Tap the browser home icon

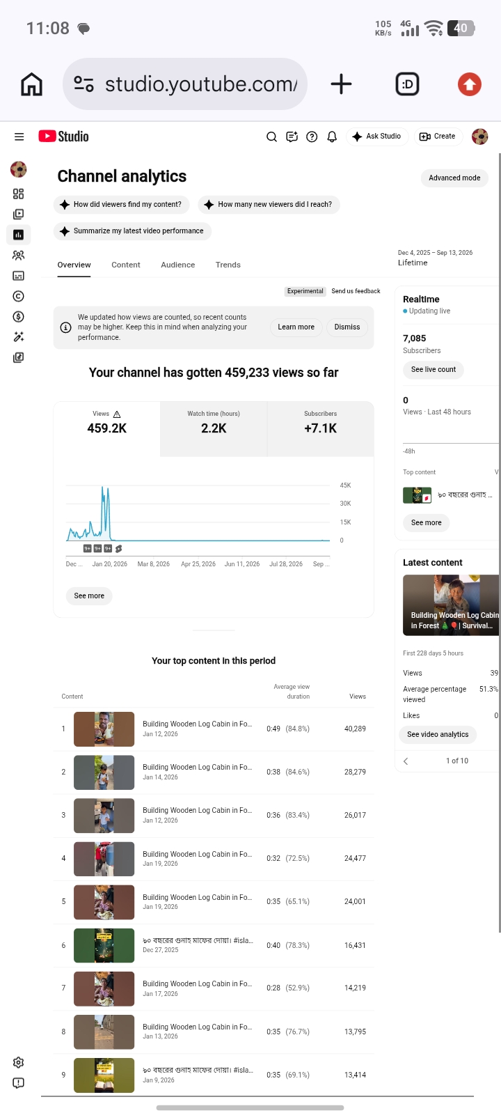tap(32, 84)
